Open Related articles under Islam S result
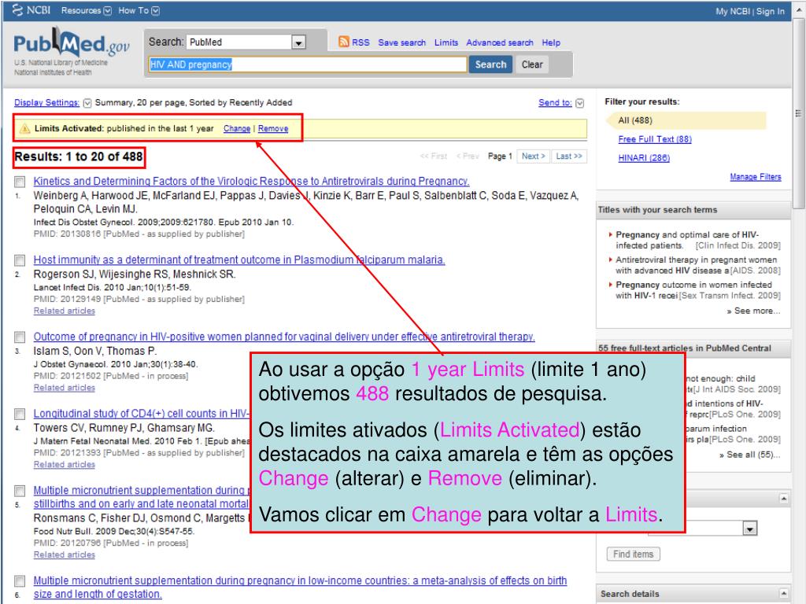The height and width of the screenshot is (604, 806). [65, 388]
